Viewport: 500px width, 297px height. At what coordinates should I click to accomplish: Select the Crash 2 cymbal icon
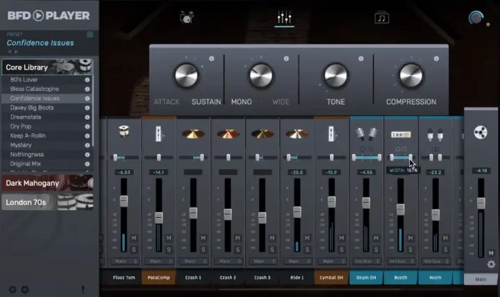[228, 134]
